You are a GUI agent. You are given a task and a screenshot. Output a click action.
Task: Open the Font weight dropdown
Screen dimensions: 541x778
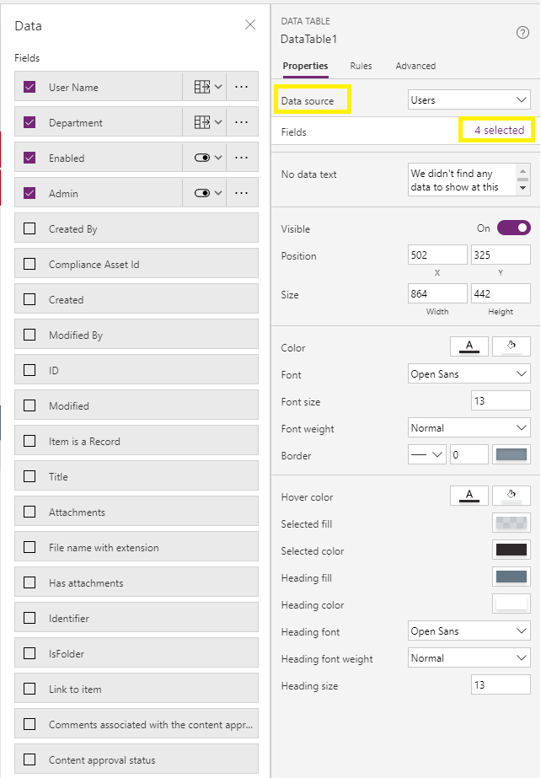tap(469, 427)
